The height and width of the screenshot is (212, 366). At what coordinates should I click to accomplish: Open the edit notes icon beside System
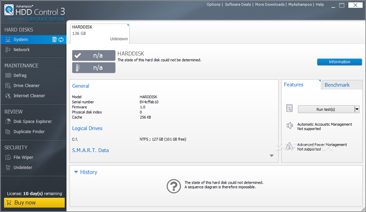[55, 40]
